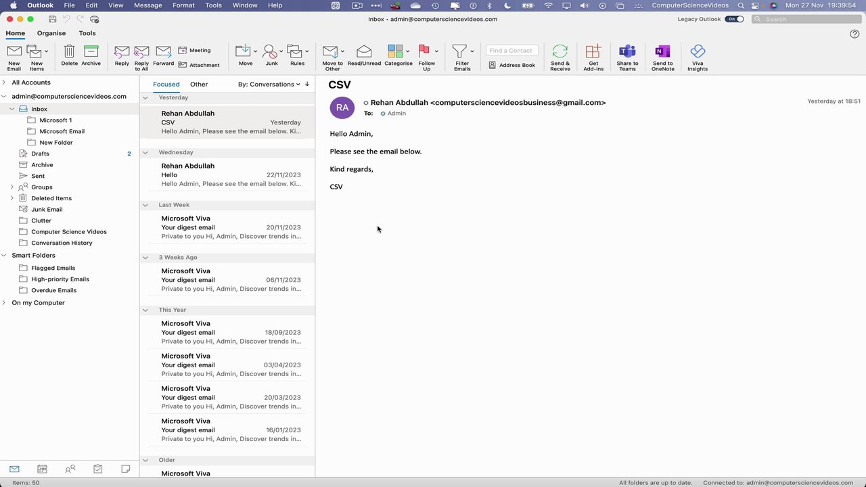Collapse the This Year group

145,310
